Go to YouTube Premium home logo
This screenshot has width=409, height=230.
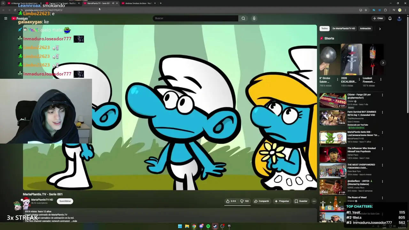click(x=20, y=19)
